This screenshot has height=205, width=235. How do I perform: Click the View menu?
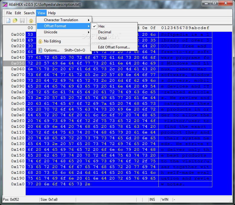pyautogui.click(x=41, y=13)
